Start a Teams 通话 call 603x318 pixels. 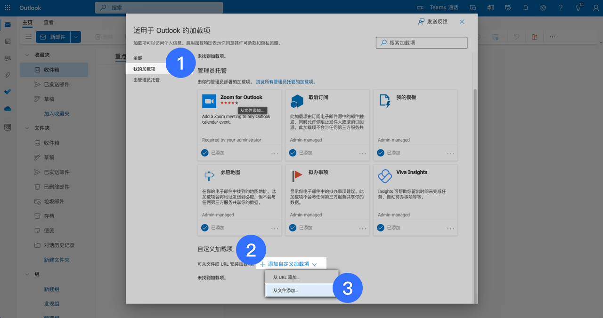point(438,8)
